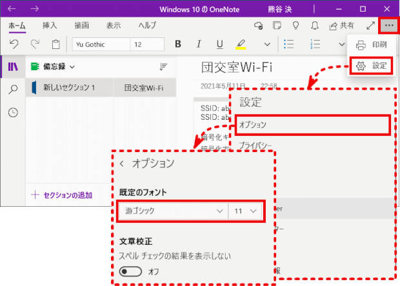Viewport: 400px width, 286px height.
Task: Select section 新しいセクション 1
Action: [70, 88]
